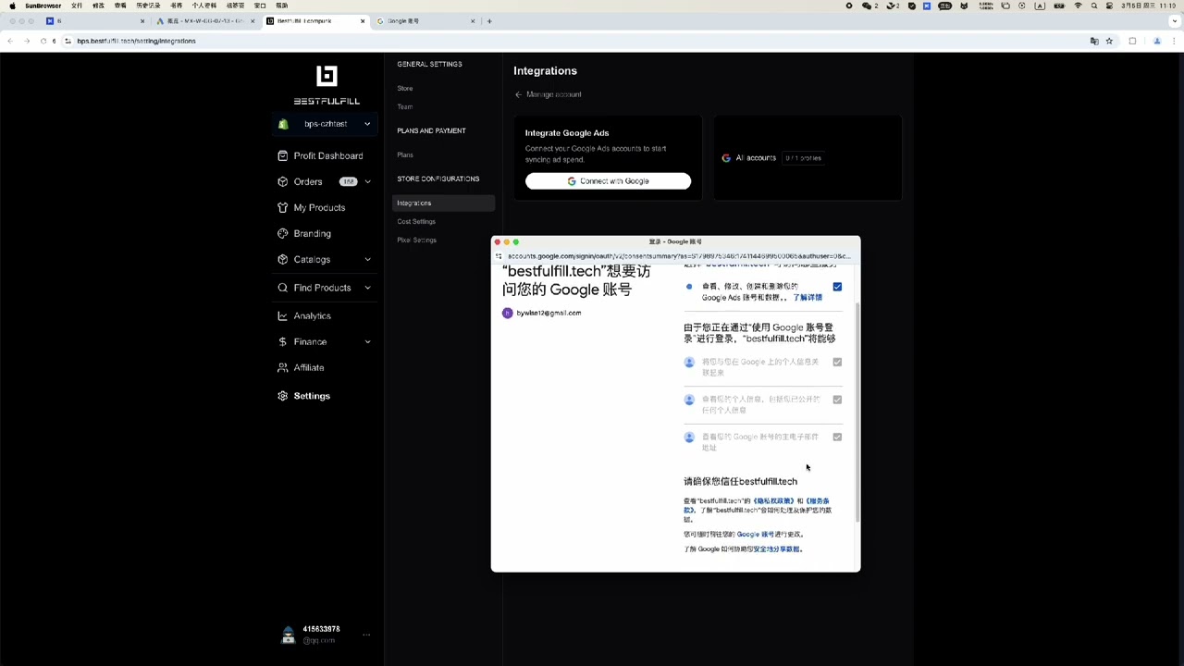Toggle the view personal info checkbox
This screenshot has height=666, width=1184.
837,400
